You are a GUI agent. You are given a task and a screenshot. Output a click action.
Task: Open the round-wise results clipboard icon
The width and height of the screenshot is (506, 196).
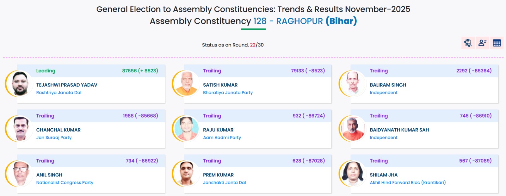tap(468, 43)
